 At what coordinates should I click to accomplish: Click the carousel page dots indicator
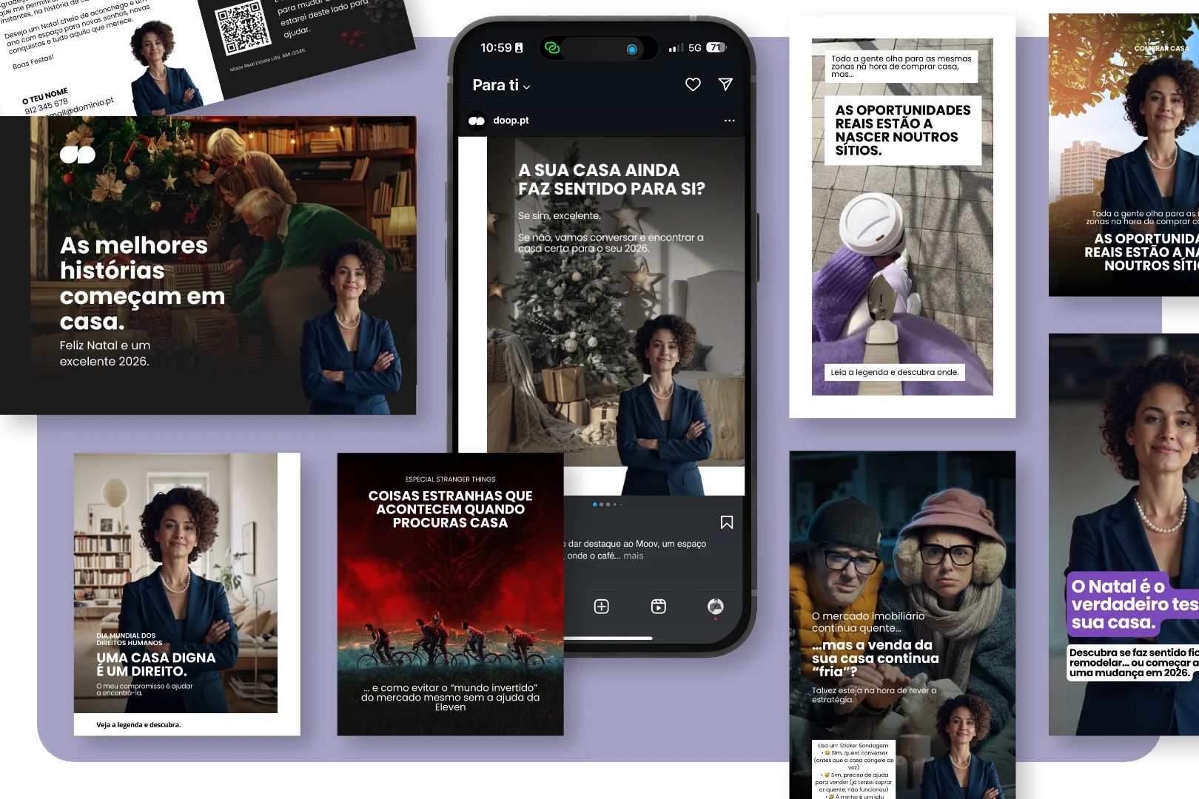[607, 505]
